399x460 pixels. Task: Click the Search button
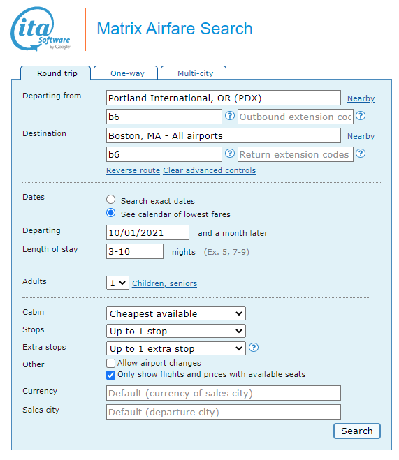(x=357, y=431)
